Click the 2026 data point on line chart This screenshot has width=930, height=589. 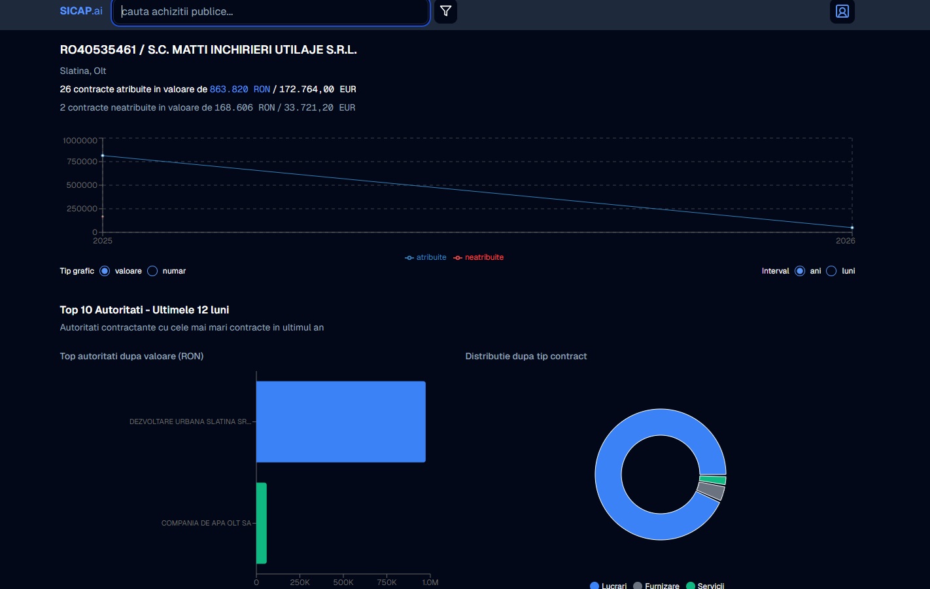[852, 228]
